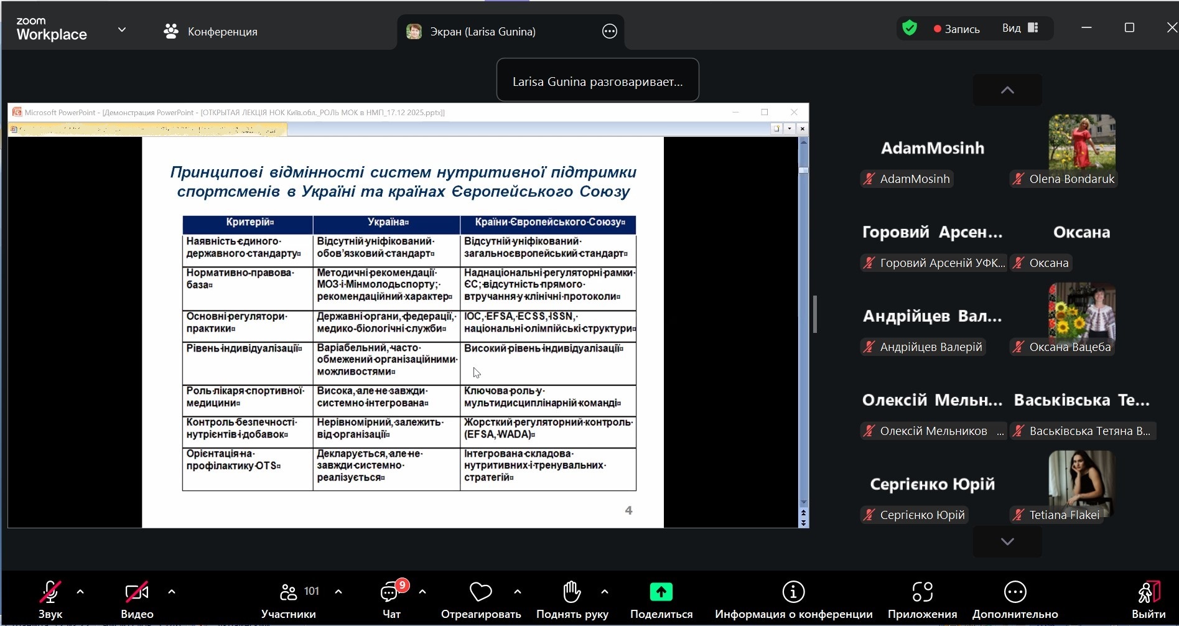Click the green Поделиться share screen icon

click(x=661, y=592)
